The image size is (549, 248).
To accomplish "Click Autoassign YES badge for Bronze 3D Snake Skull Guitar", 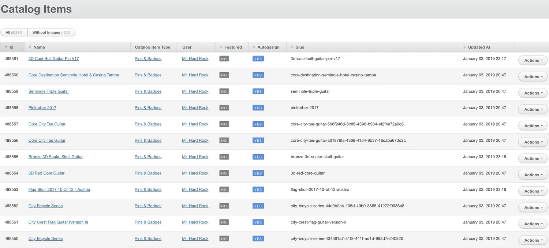I will (258, 157).
